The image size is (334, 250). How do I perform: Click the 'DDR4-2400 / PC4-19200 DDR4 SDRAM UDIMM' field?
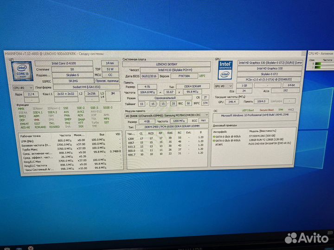(172, 126)
